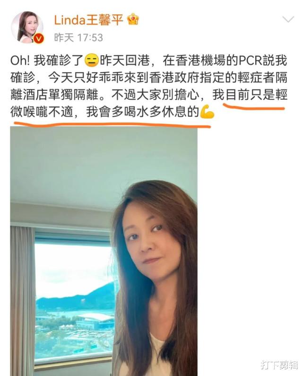The image size is (303, 376).
Task: Tap the window view in the photo
Action: (74, 300)
